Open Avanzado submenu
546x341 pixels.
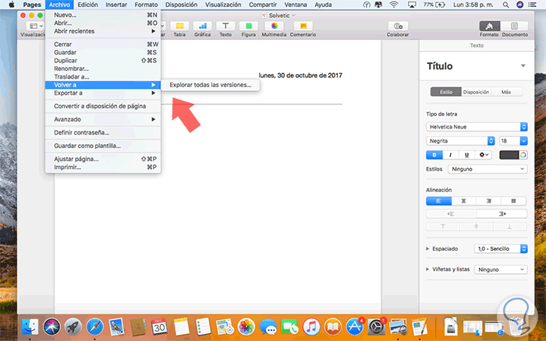[x=103, y=119]
